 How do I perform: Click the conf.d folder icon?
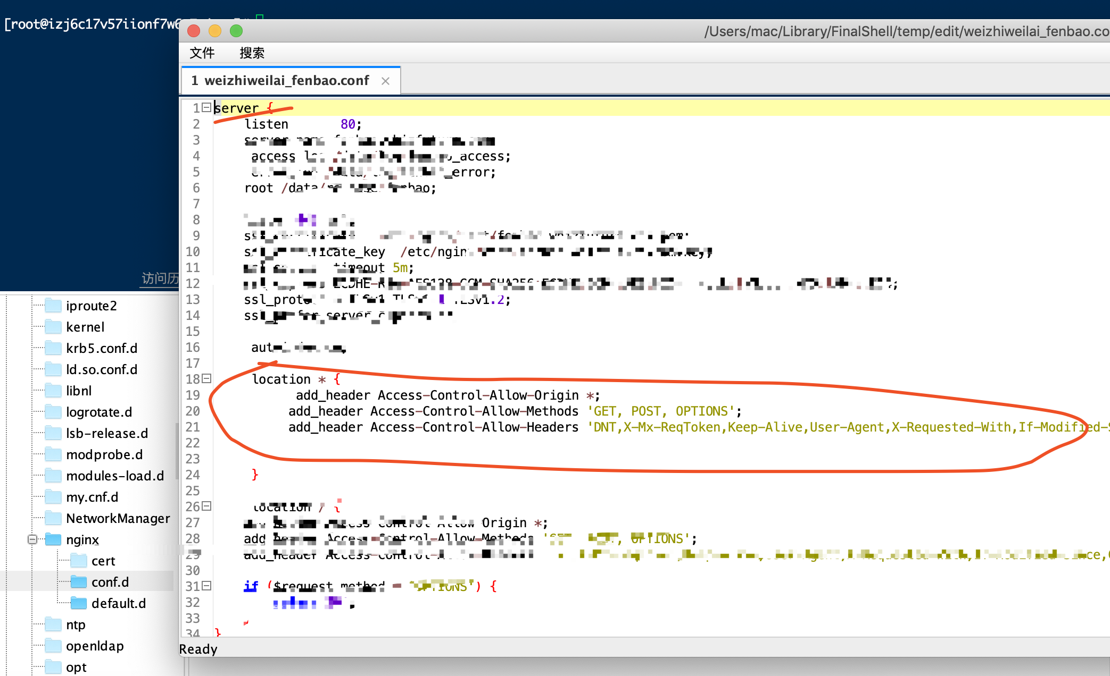79,582
